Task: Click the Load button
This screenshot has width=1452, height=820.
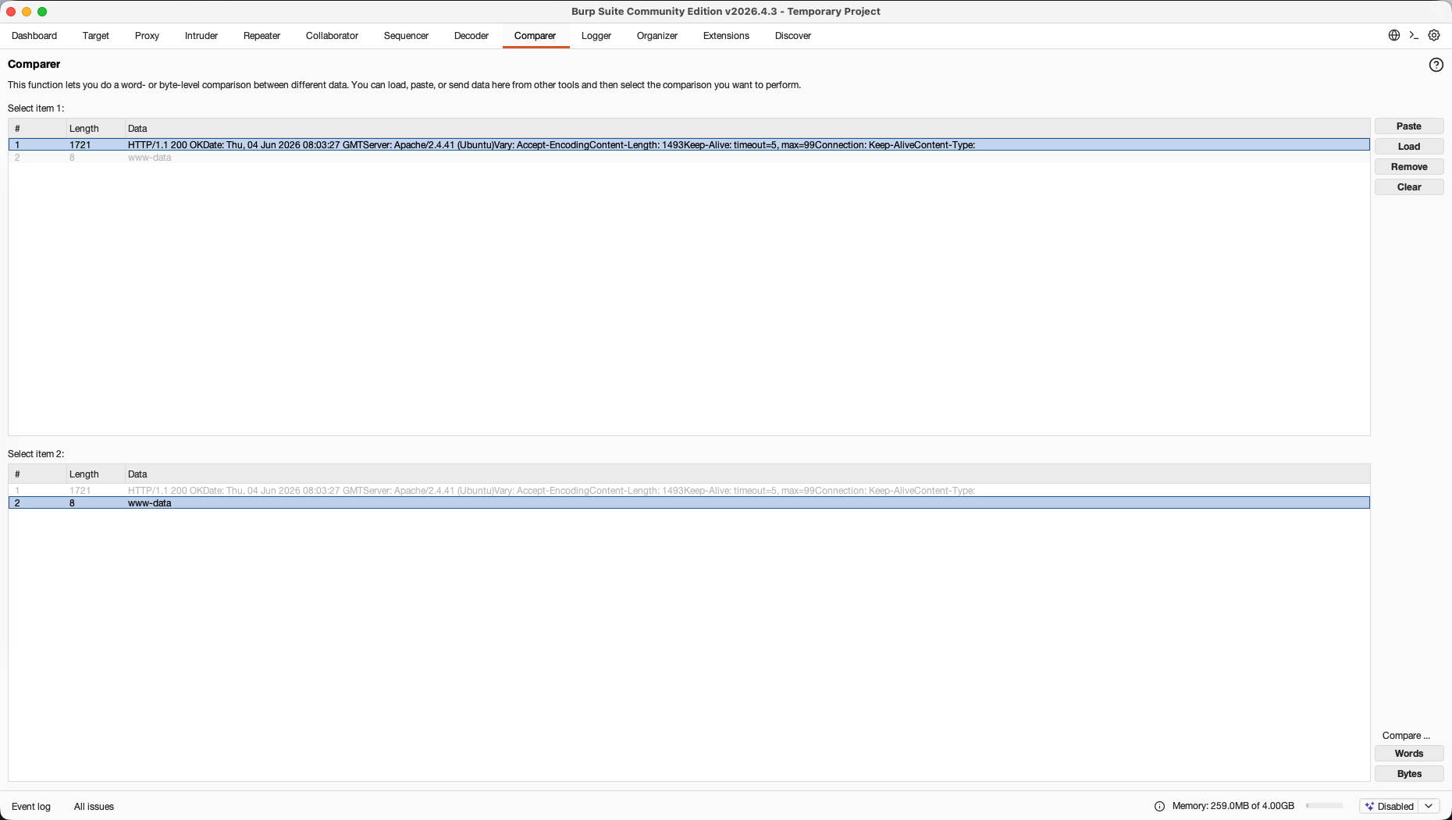Action: tap(1409, 147)
